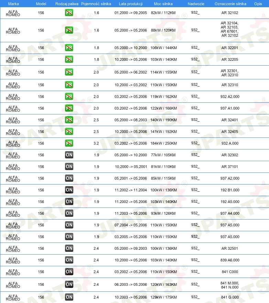Select the engine code 839 A6.000
Image resolution: width=269 pixels, height=303 pixels.
coord(230,260)
